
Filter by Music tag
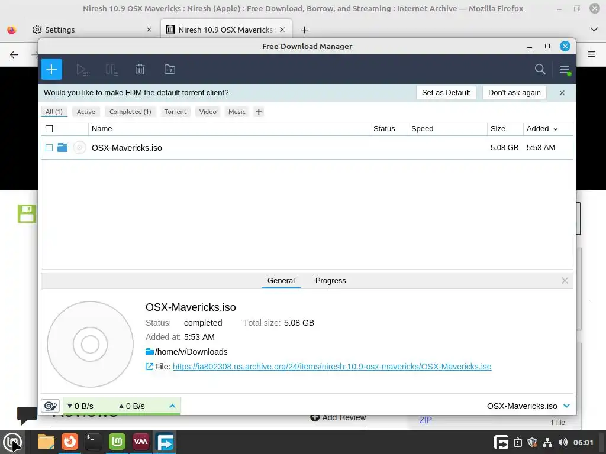(x=237, y=112)
